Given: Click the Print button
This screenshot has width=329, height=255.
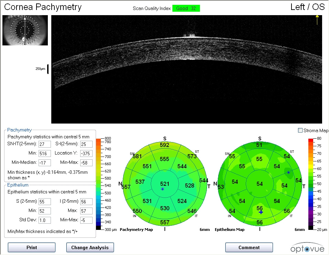Looking at the screenshot, I should click(x=32, y=247).
